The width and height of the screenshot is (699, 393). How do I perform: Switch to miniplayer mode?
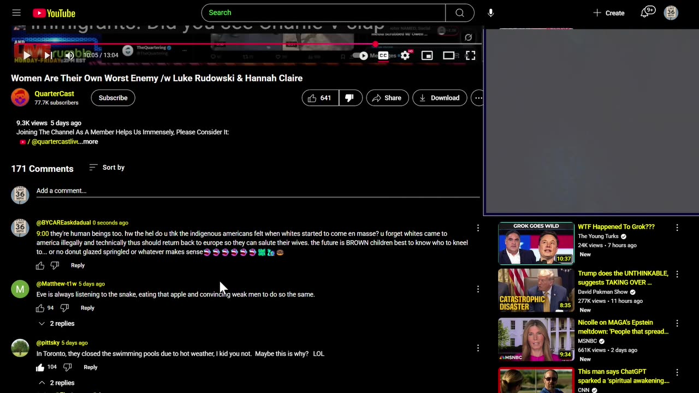coord(427,55)
